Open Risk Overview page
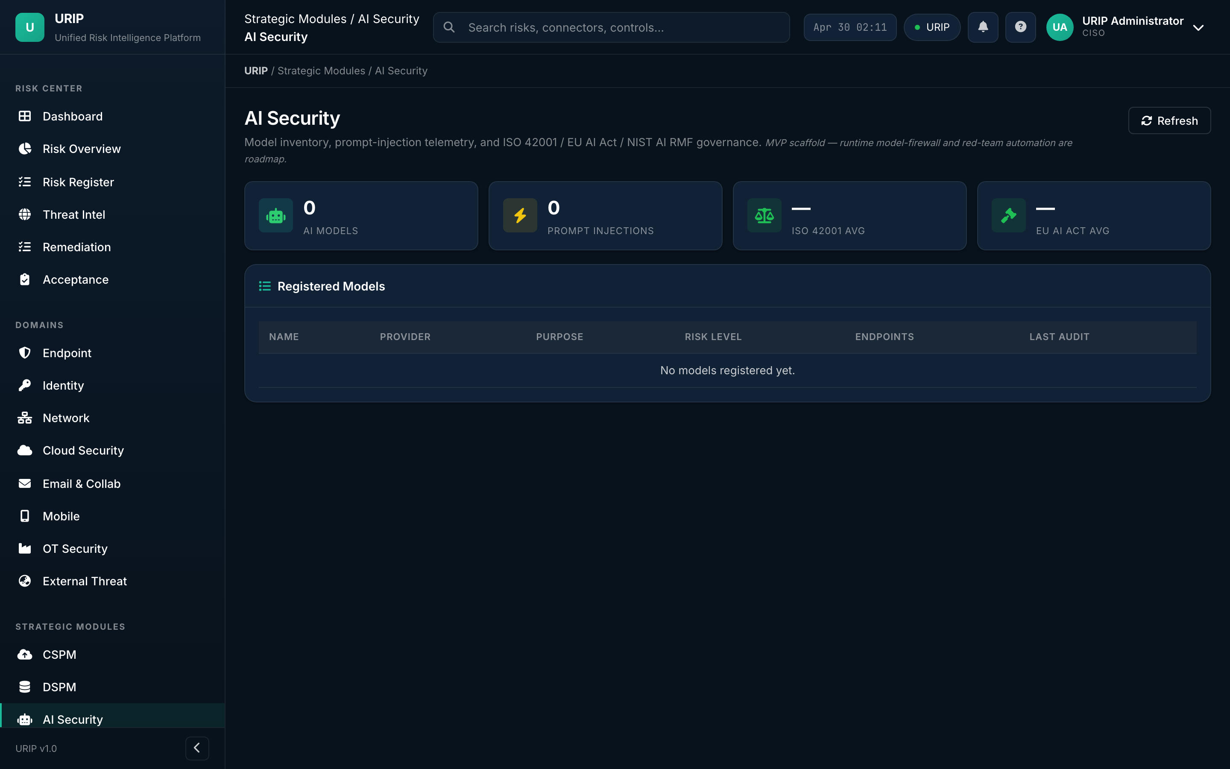1230x769 pixels. click(x=112, y=149)
